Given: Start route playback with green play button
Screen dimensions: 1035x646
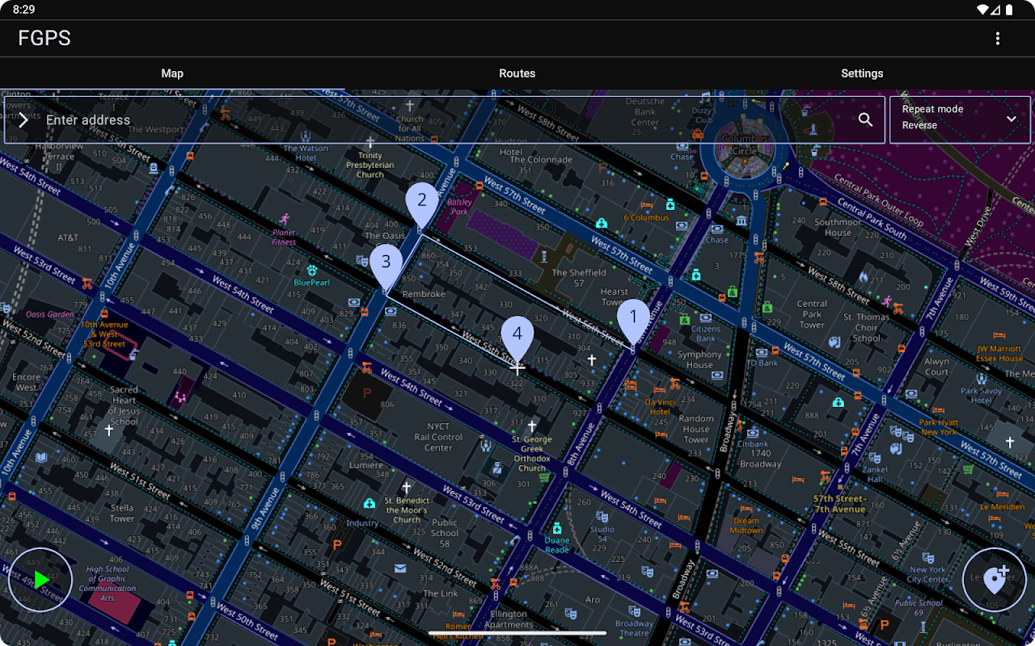Looking at the screenshot, I should (40, 580).
